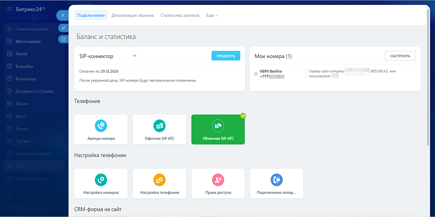The height and width of the screenshot is (217, 435).
Task: Open the Аренда номера card
Action: [x=101, y=130]
